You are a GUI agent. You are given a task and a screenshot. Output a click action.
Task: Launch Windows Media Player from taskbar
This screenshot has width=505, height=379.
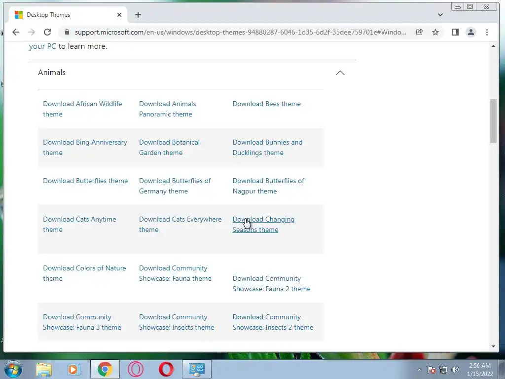click(x=73, y=369)
